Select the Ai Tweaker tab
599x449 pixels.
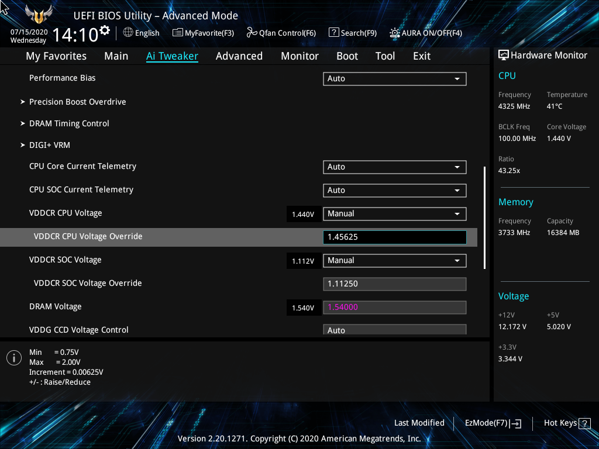tap(172, 56)
